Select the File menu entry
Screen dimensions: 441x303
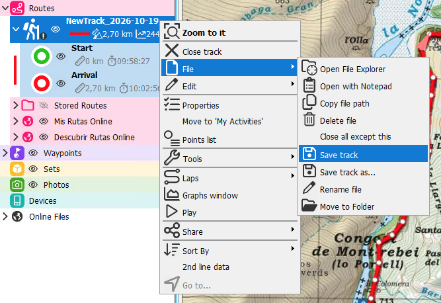pos(229,67)
